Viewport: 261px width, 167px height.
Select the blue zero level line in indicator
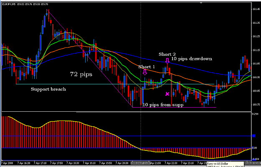click(127, 148)
